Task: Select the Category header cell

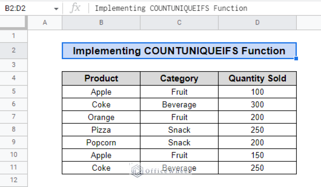Action: click(179, 78)
